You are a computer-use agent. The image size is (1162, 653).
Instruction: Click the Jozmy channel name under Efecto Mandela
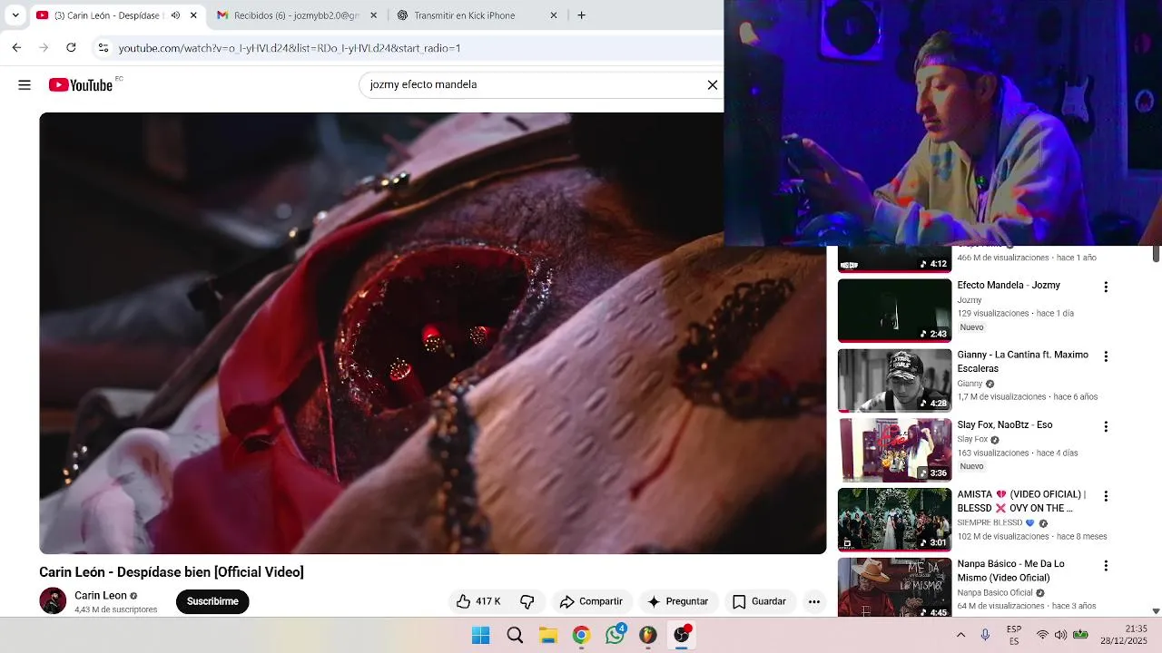970,300
